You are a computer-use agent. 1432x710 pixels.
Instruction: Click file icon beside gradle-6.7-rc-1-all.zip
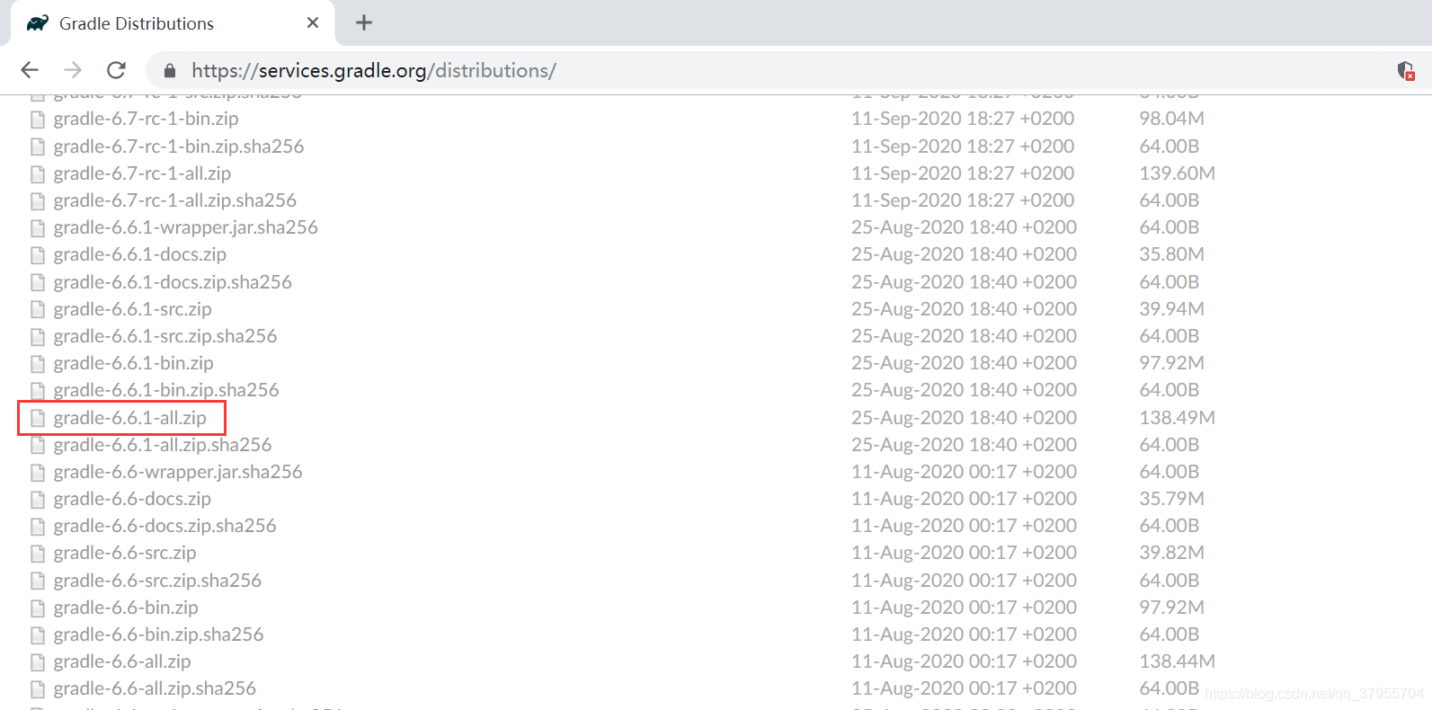tap(38, 173)
